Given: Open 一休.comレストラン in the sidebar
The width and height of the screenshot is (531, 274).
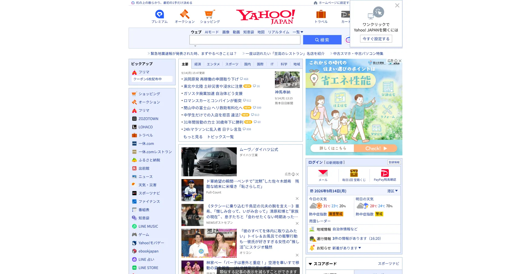Looking at the screenshot, I should 155,152.
